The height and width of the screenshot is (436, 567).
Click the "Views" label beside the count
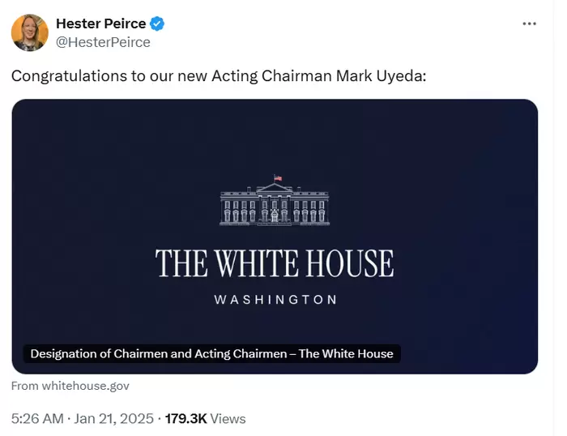[228, 419]
